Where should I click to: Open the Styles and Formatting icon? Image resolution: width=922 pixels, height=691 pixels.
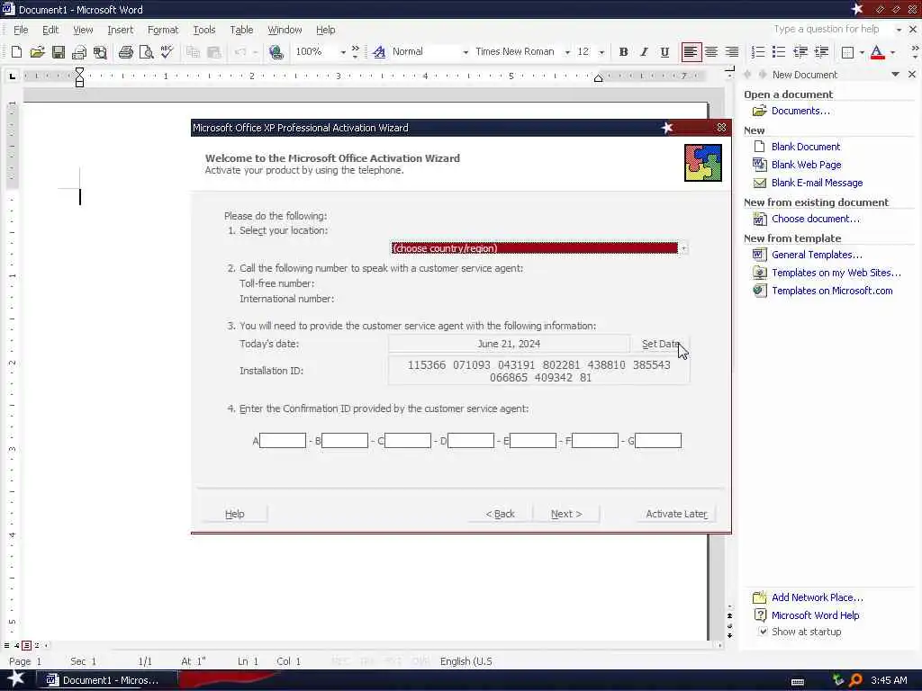379,52
